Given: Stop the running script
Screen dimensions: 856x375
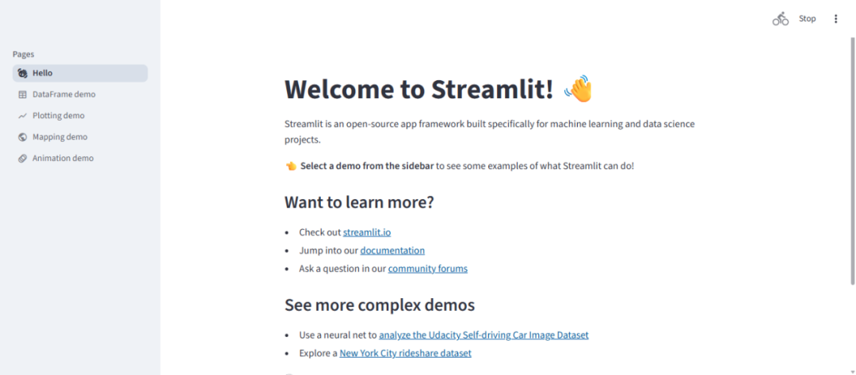Looking at the screenshot, I should click(808, 18).
